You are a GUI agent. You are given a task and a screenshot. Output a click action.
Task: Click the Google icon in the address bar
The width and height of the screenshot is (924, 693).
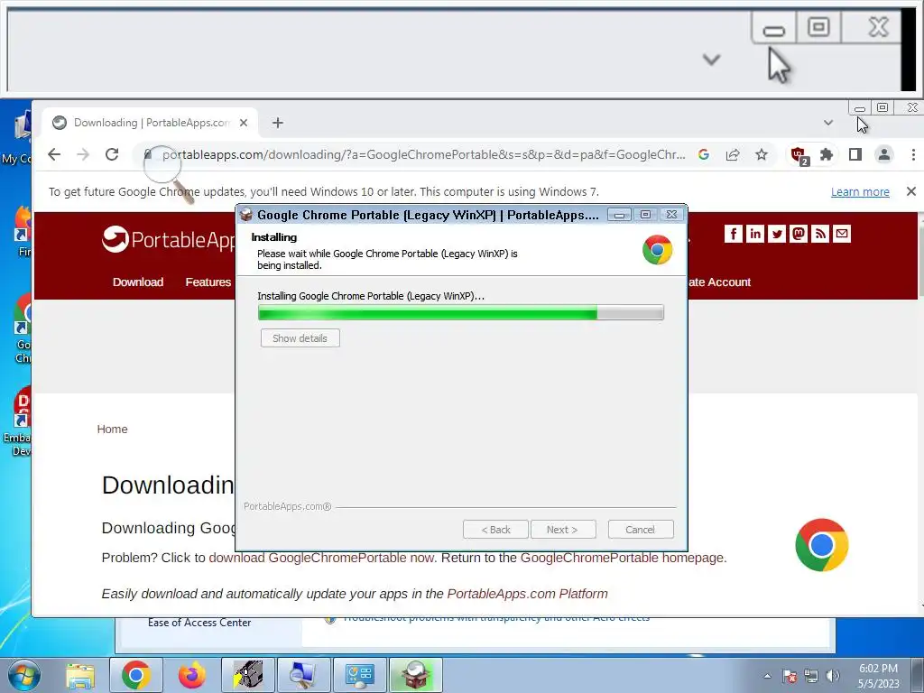[x=704, y=154]
